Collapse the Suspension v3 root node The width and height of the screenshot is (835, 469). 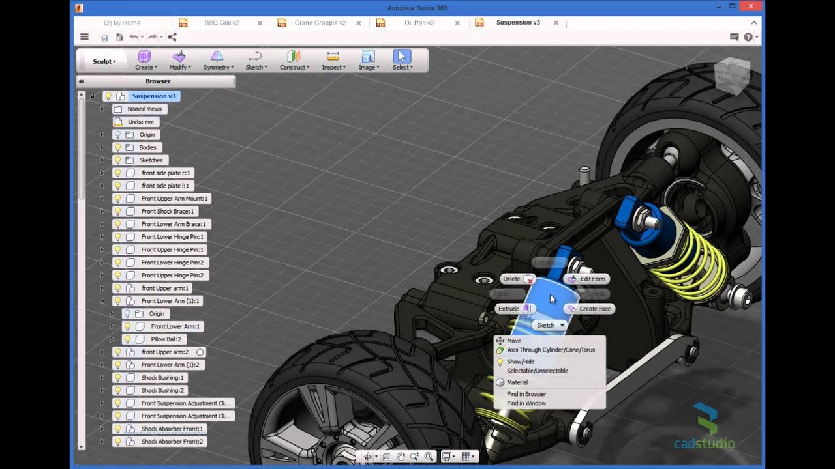(92, 96)
